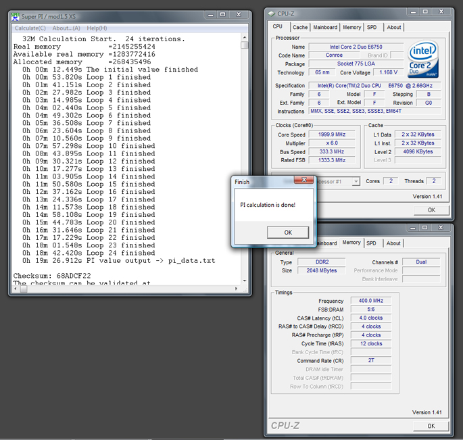Click the Cycle Time value '12 clocks'
463x440 pixels.
click(x=371, y=343)
